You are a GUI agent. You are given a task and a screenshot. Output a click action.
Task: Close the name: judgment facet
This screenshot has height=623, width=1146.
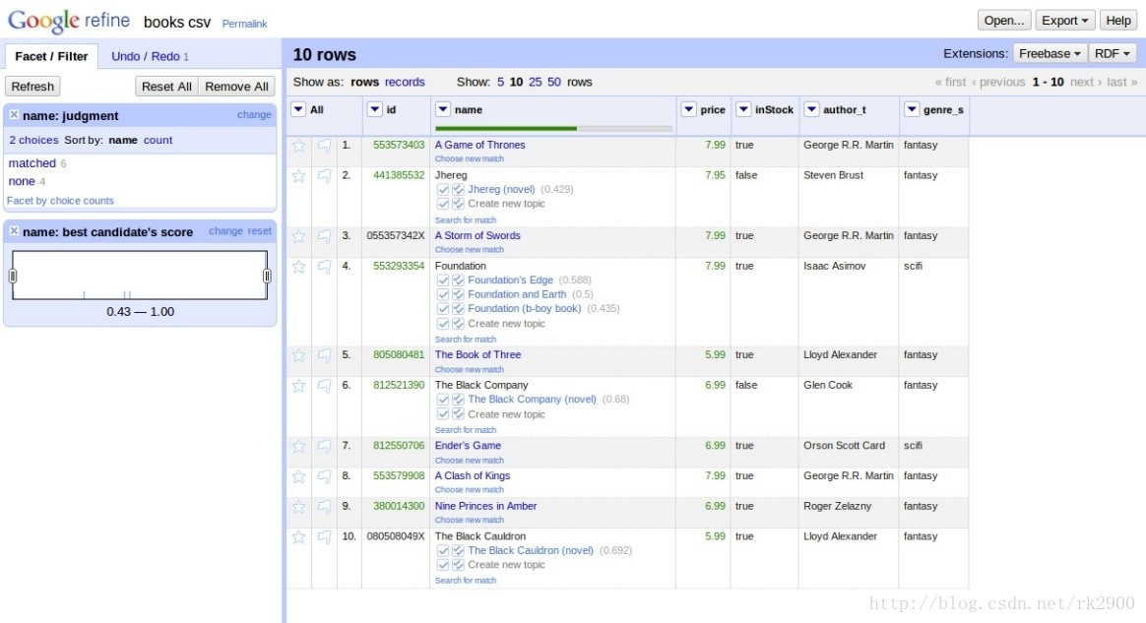14,115
